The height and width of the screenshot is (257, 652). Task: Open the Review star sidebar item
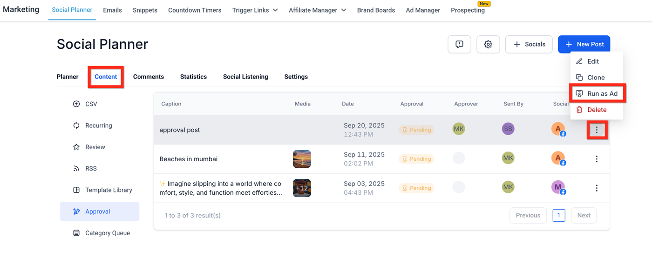click(95, 147)
